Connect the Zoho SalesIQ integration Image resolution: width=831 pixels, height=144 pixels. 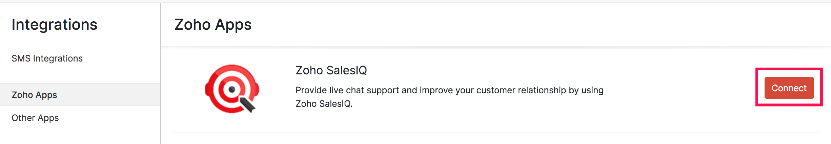pos(789,88)
